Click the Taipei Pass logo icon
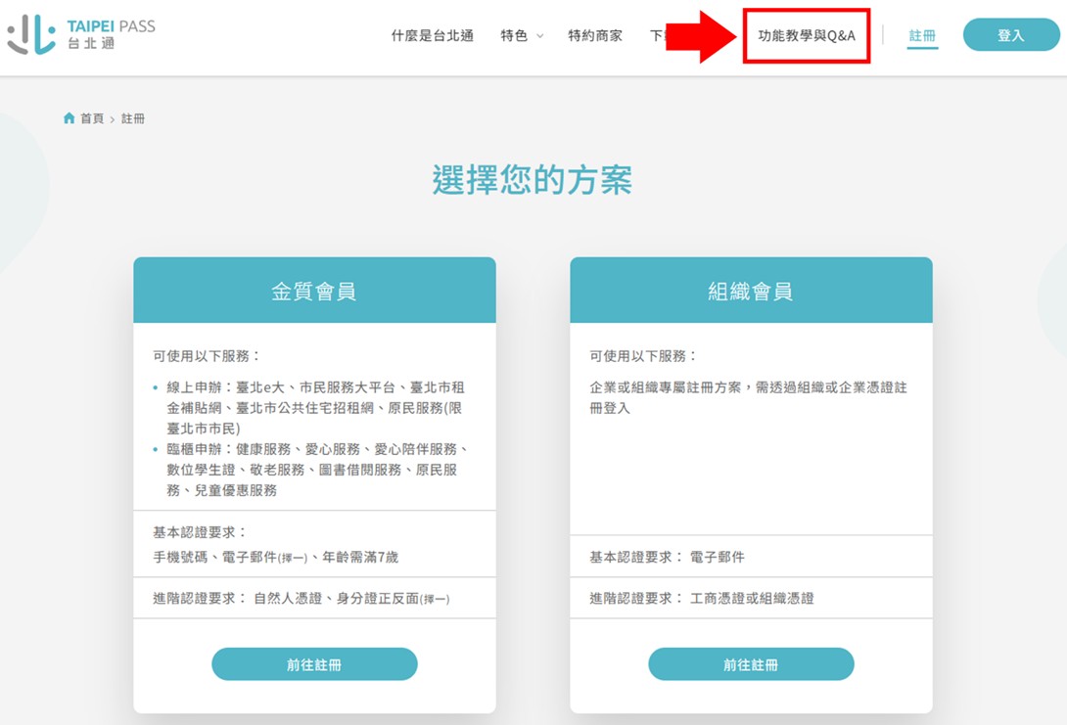Screen dimensions: 1067x725 coord(31,35)
